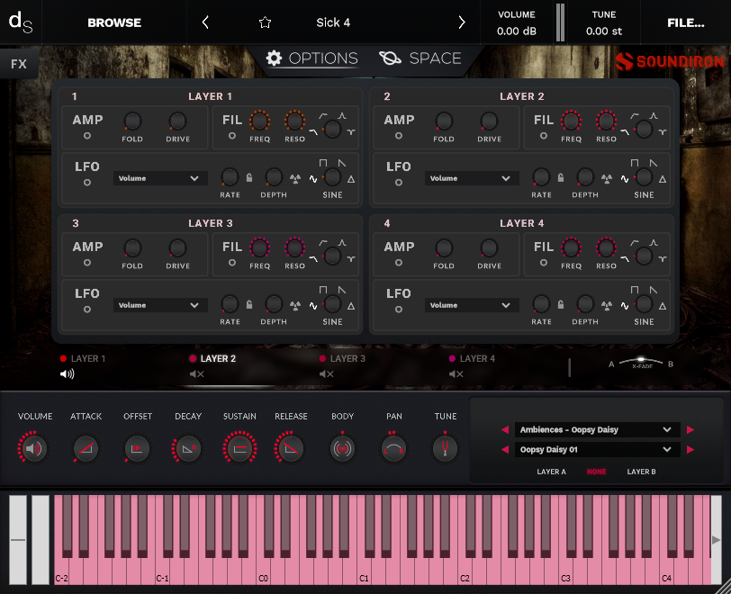Image resolution: width=731 pixels, height=594 pixels.
Task: Select next sample with right arrow beside Oopsy Daisy 01
Action: [690, 449]
